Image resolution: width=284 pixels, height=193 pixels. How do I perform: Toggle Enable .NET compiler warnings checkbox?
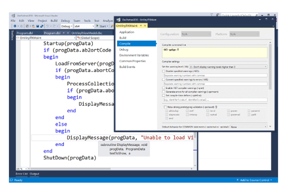tap(164, 88)
